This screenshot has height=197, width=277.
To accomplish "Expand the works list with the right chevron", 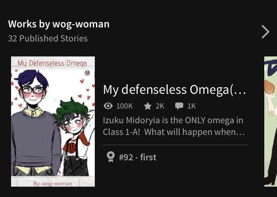I will point(265,32).
